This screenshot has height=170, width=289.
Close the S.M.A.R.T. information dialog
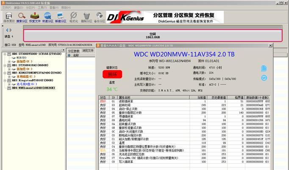click(x=270, y=45)
